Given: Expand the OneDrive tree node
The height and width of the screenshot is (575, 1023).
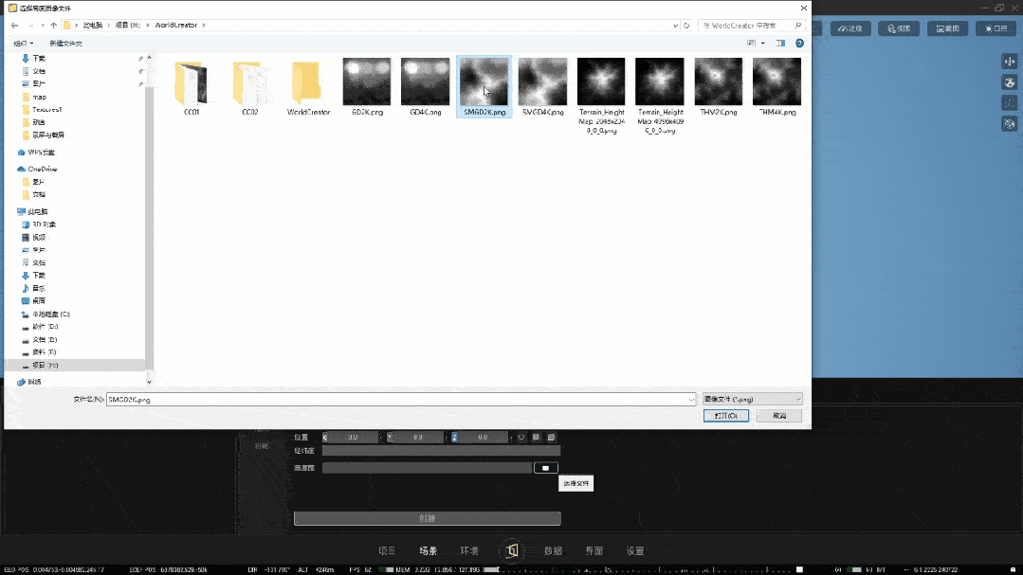Looking at the screenshot, I should (x=12, y=169).
